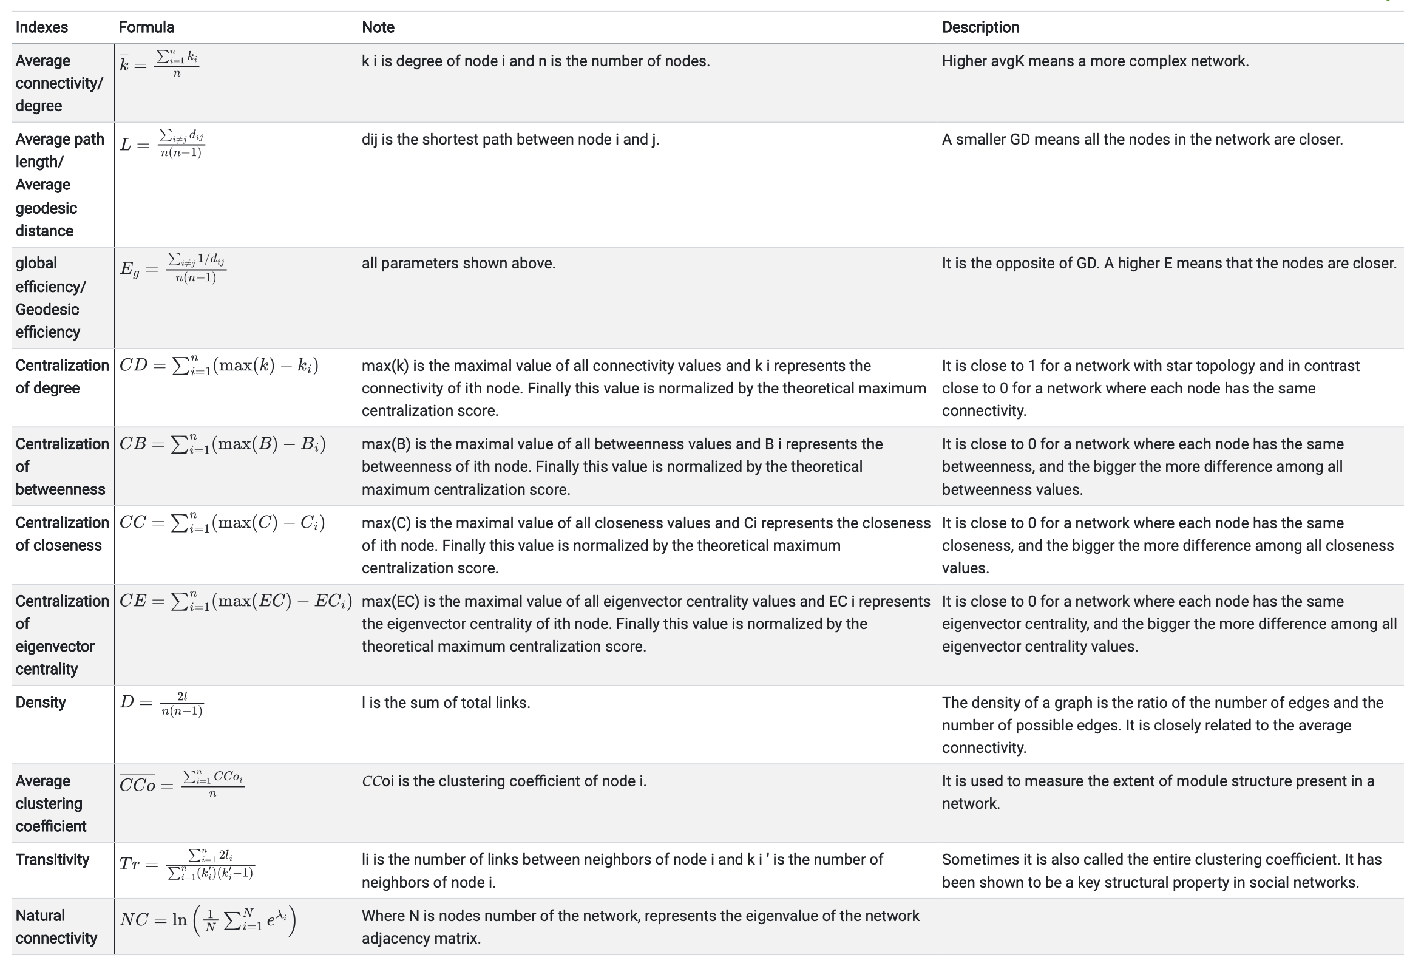Viewport: 1424px width, 963px height.
Task: Click the CE eigenvector centralization formula
Action: 236,602
